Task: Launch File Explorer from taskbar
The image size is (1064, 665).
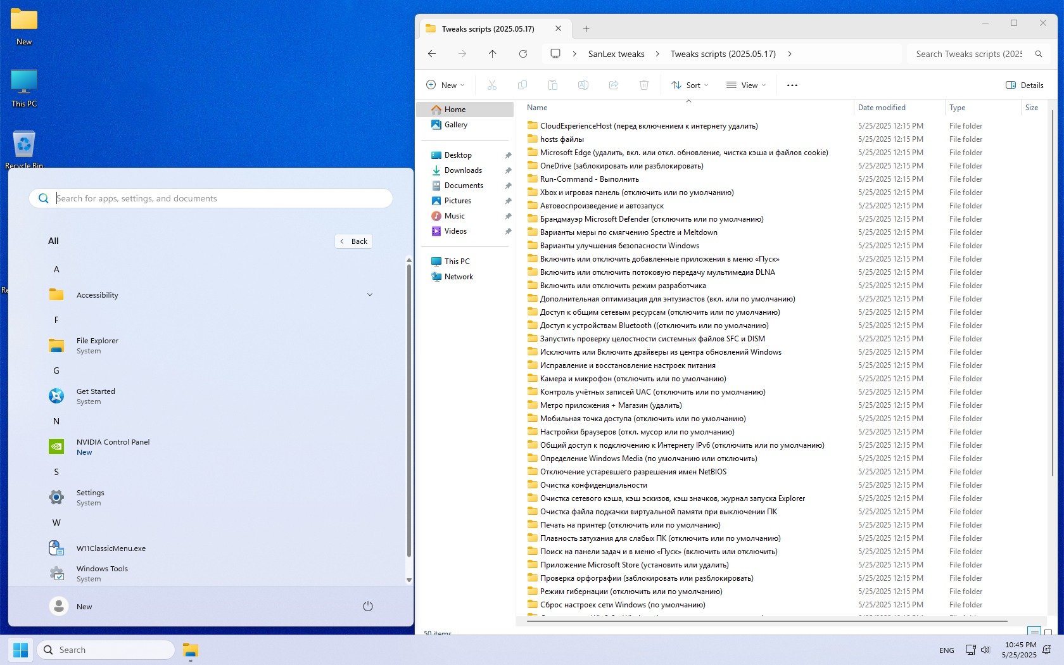Action: pos(190,650)
